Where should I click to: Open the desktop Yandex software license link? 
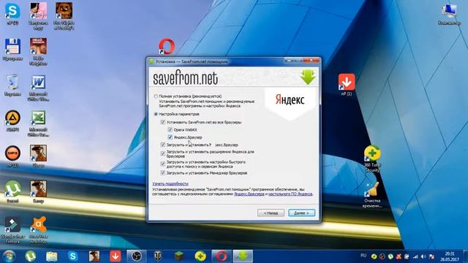click(290, 194)
